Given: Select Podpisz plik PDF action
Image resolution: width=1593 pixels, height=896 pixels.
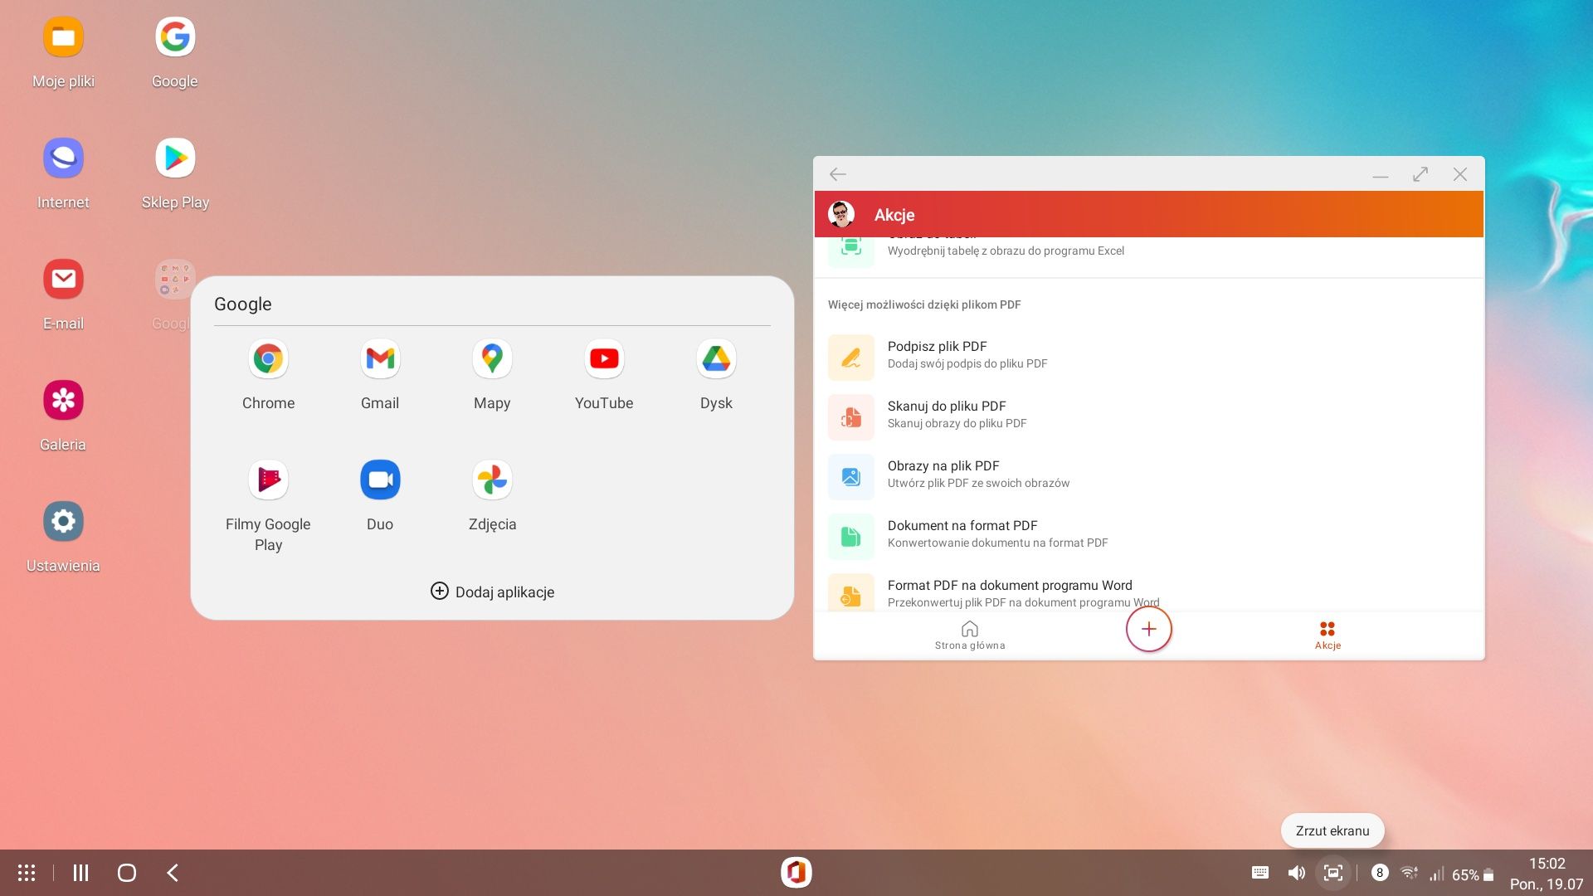Looking at the screenshot, I should point(1148,357).
